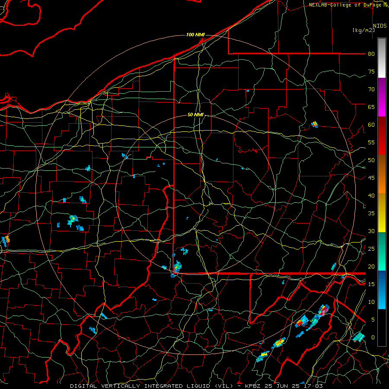Click the 35 scale label

click(x=371, y=214)
